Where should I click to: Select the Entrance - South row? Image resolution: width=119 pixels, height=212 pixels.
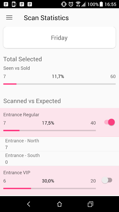tap(59, 158)
